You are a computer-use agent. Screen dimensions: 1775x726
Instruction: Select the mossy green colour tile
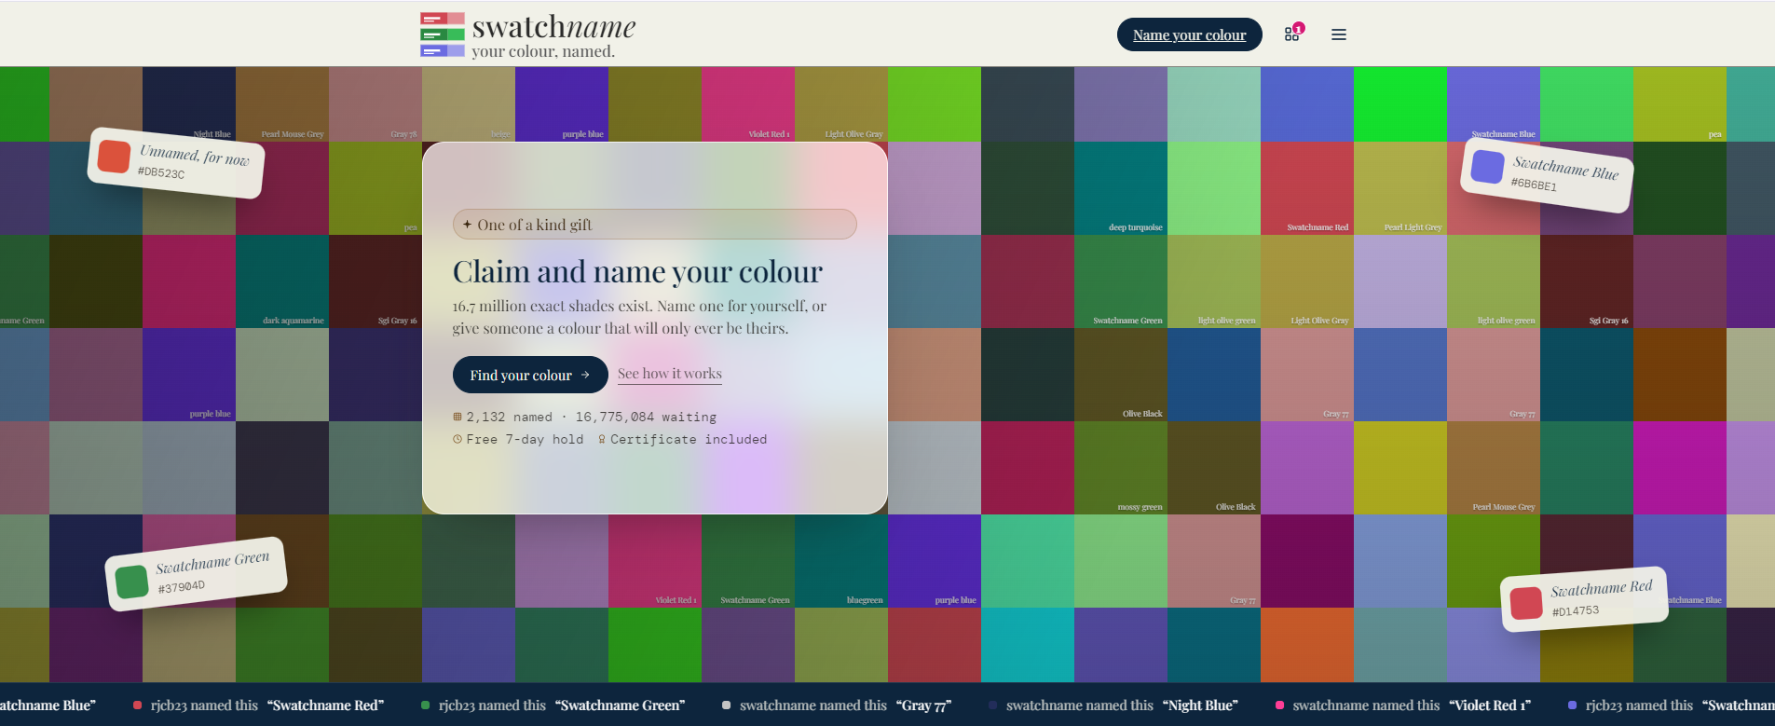coord(1121,467)
